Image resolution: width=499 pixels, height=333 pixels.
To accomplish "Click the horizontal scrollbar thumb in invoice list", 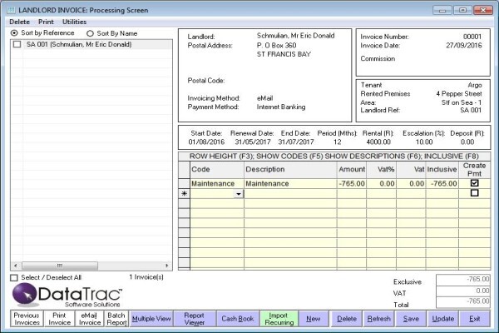I will (x=60, y=266).
